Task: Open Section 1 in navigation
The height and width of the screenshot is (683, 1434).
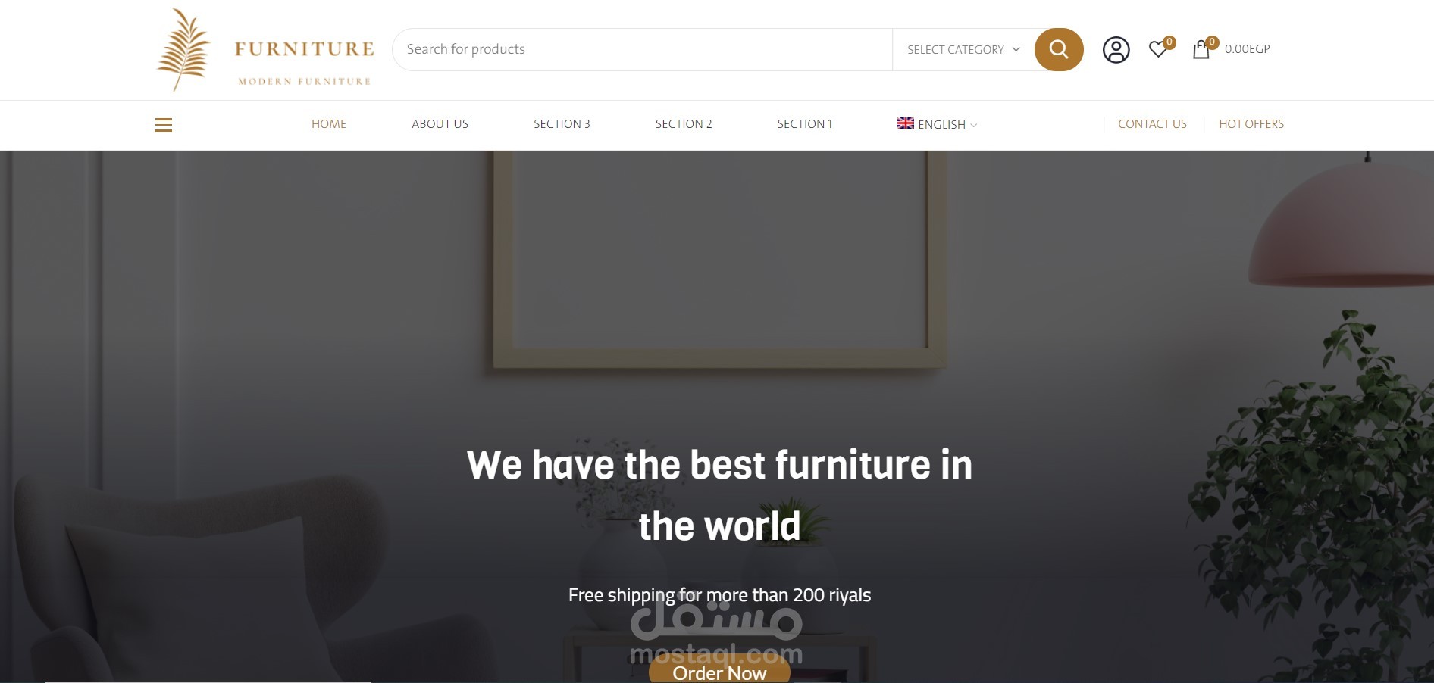Action: tap(805, 124)
